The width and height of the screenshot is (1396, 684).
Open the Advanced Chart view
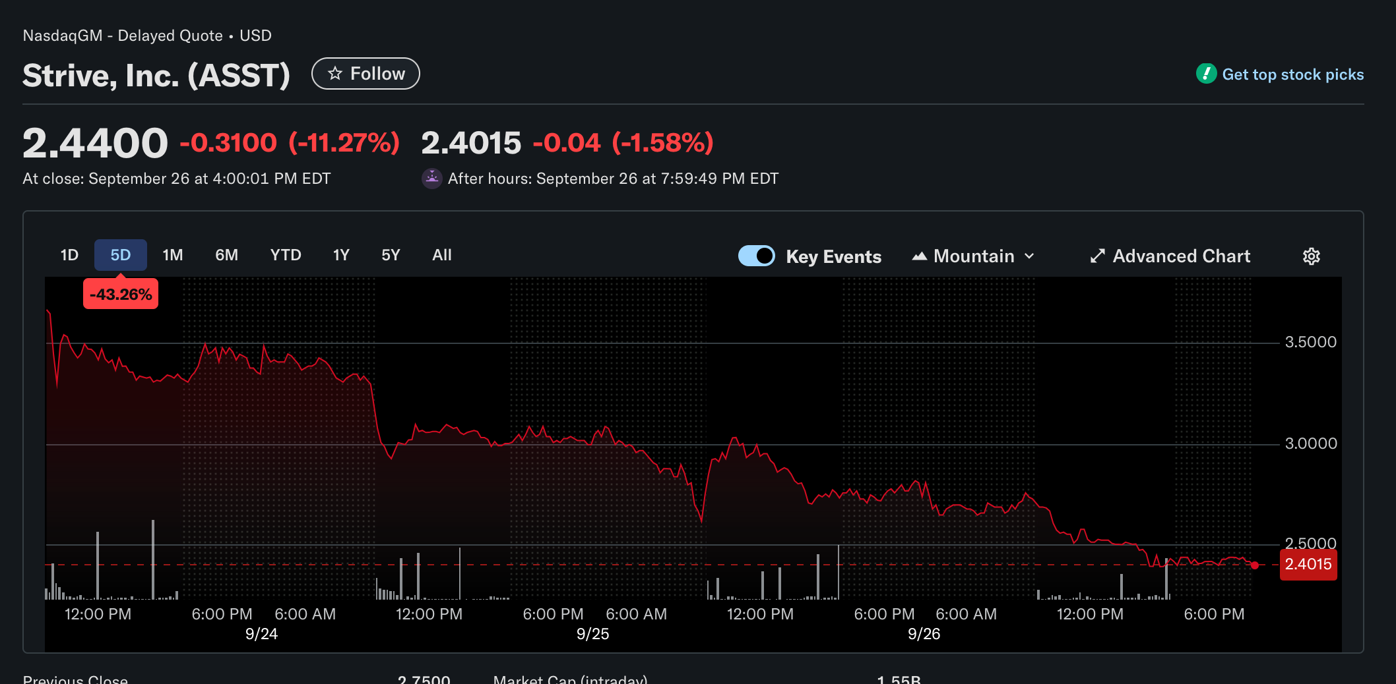tap(1170, 256)
